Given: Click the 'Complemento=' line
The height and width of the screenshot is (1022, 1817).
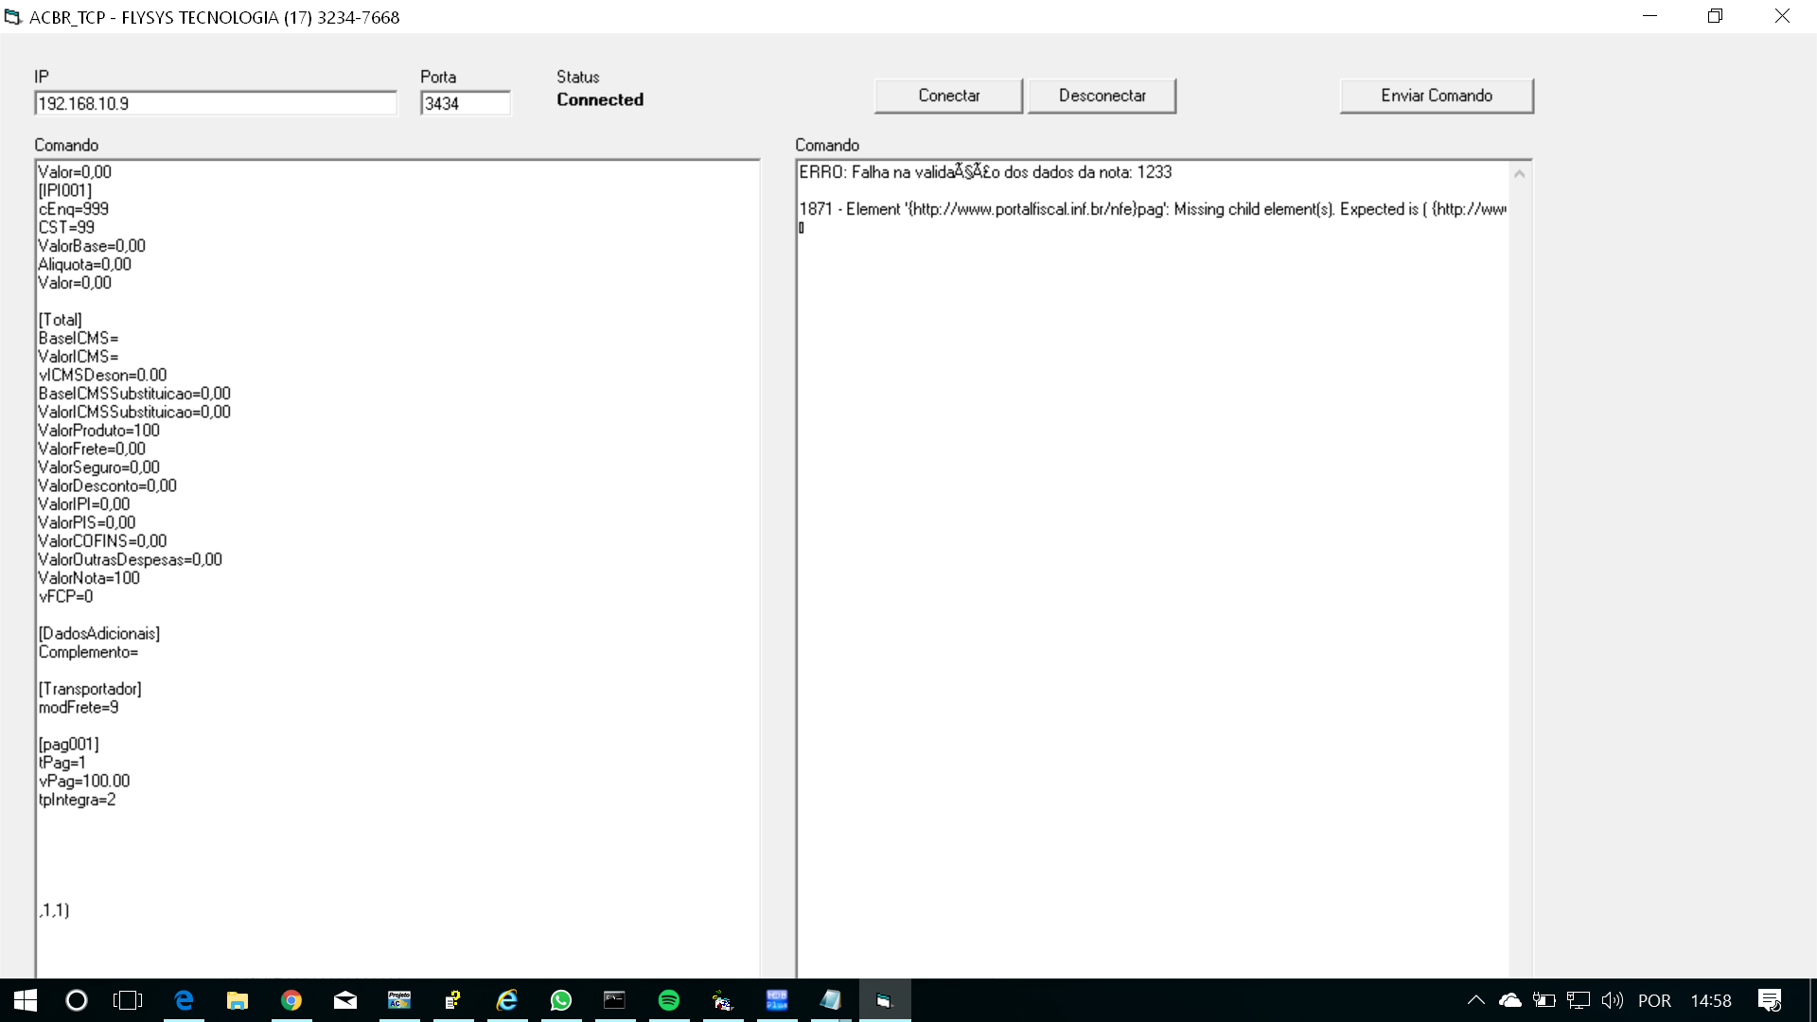Looking at the screenshot, I should pos(88,652).
